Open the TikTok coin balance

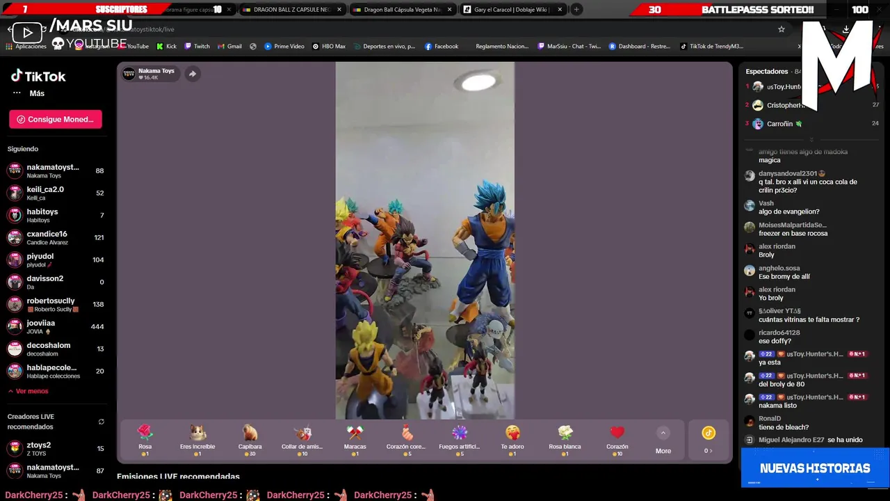click(708, 440)
